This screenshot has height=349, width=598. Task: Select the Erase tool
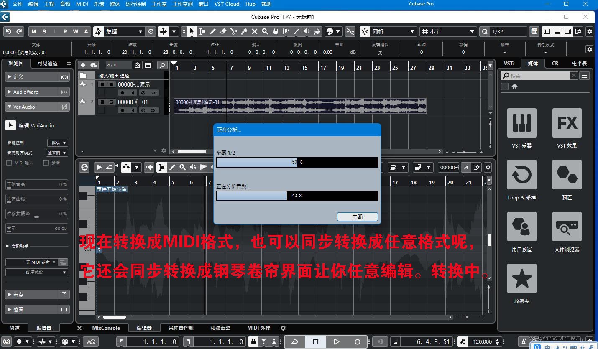(223, 31)
